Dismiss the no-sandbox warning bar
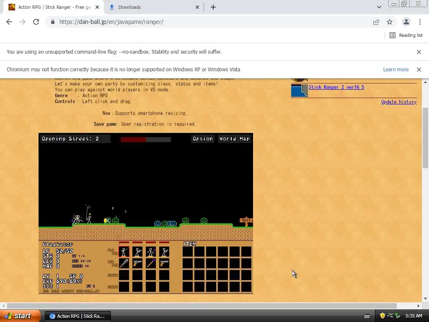Viewport: 429px width, 322px height. 419,52
